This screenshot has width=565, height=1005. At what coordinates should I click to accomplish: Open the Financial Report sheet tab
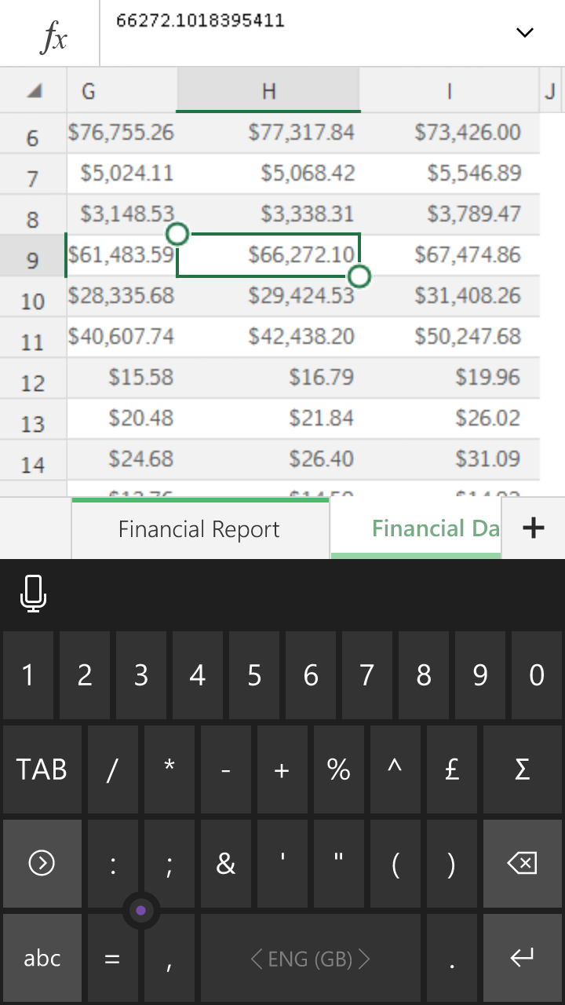click(x=199, y=529)
